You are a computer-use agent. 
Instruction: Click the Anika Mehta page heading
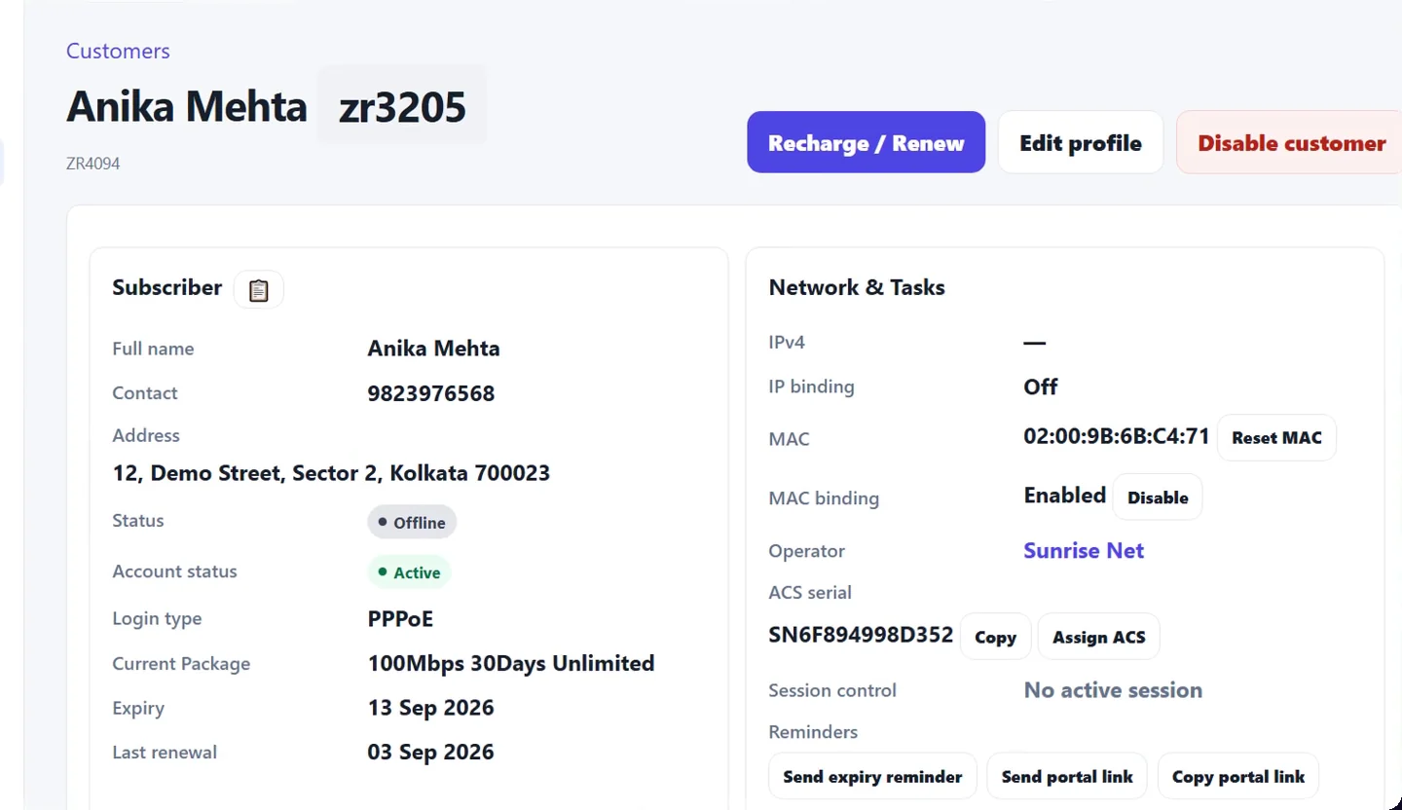click(187, 106)
